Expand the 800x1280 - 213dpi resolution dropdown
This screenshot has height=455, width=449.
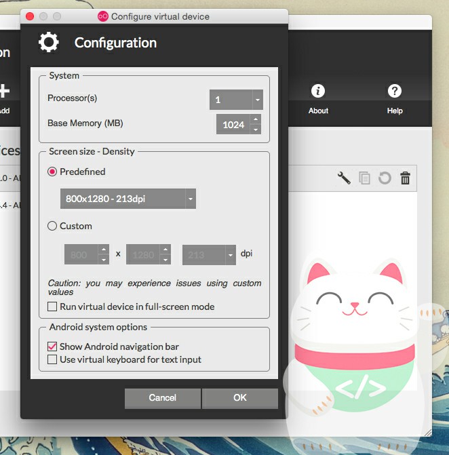128,199
